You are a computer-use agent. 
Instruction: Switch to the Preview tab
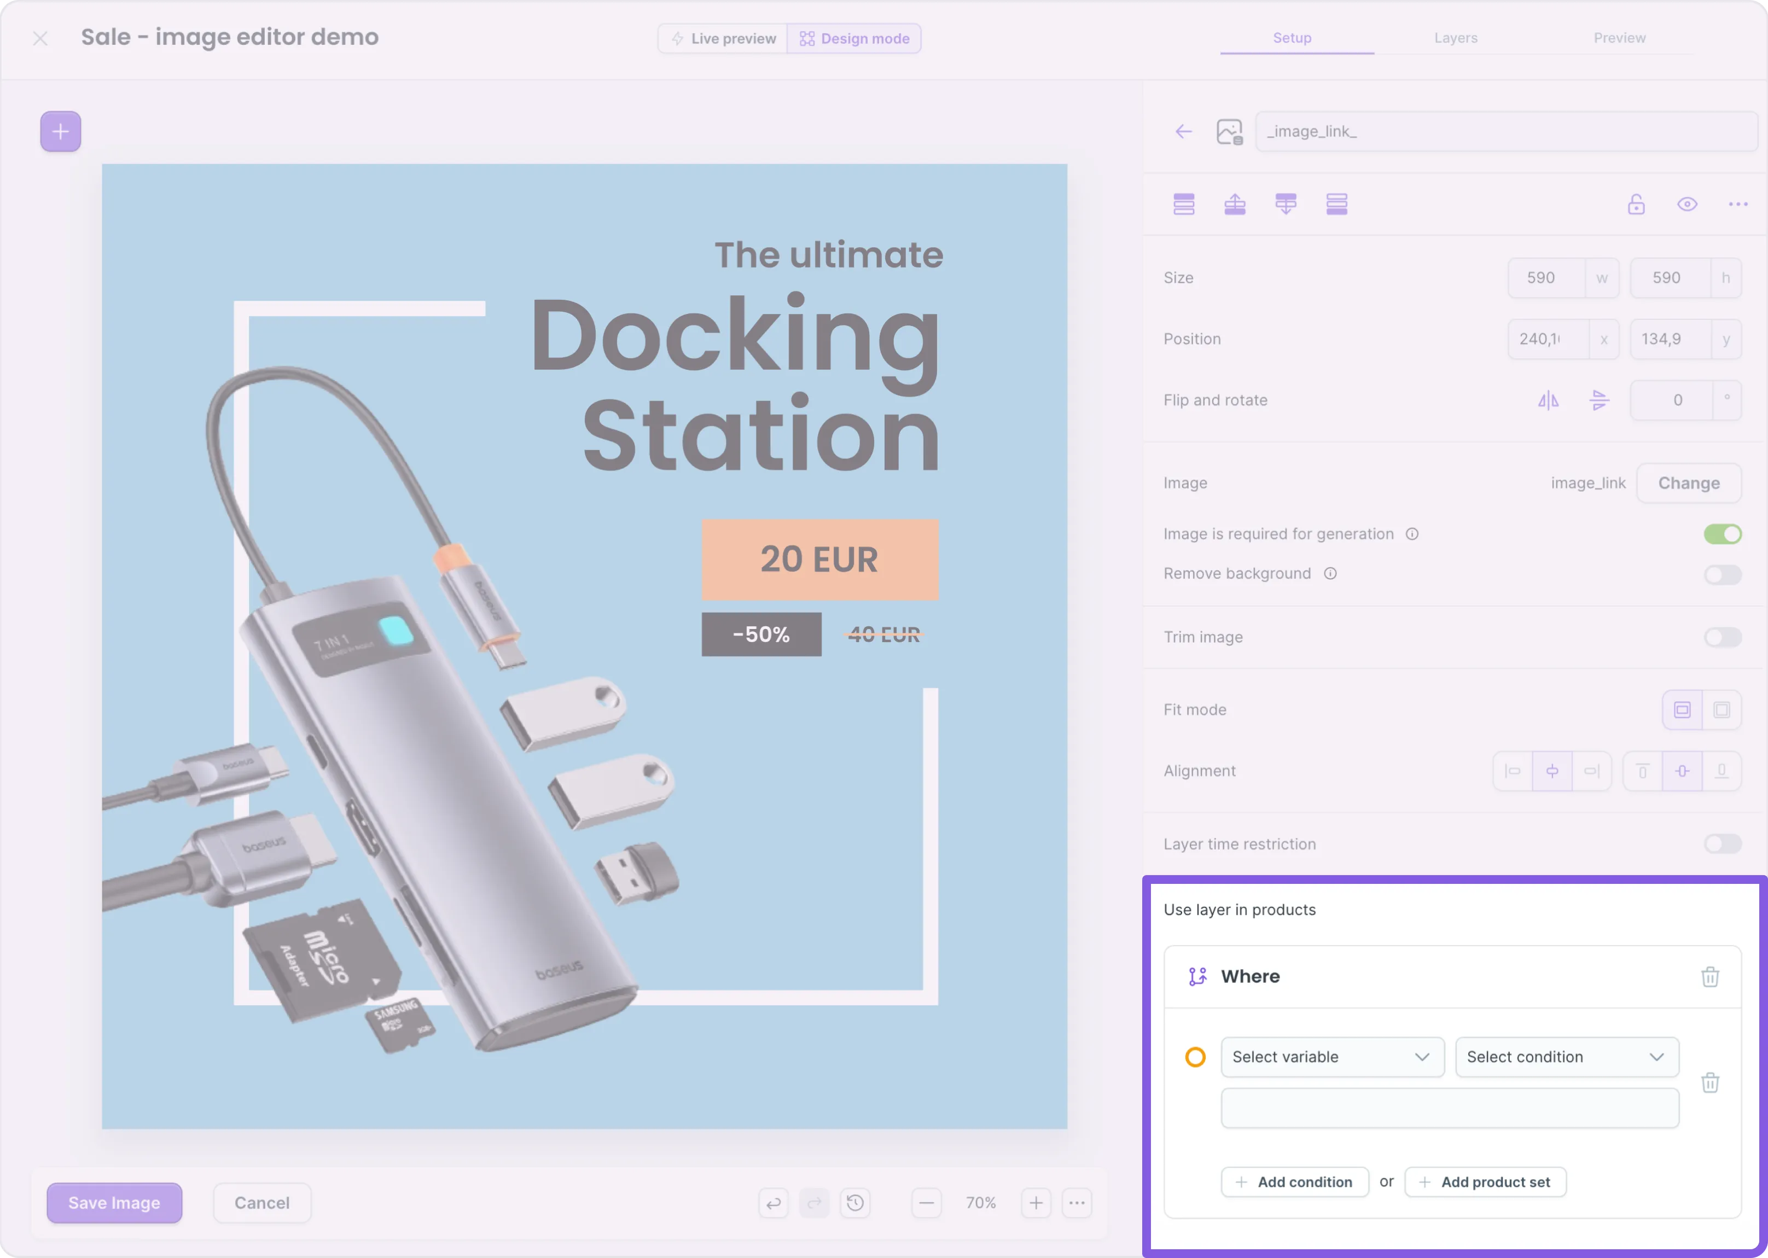1619,38
